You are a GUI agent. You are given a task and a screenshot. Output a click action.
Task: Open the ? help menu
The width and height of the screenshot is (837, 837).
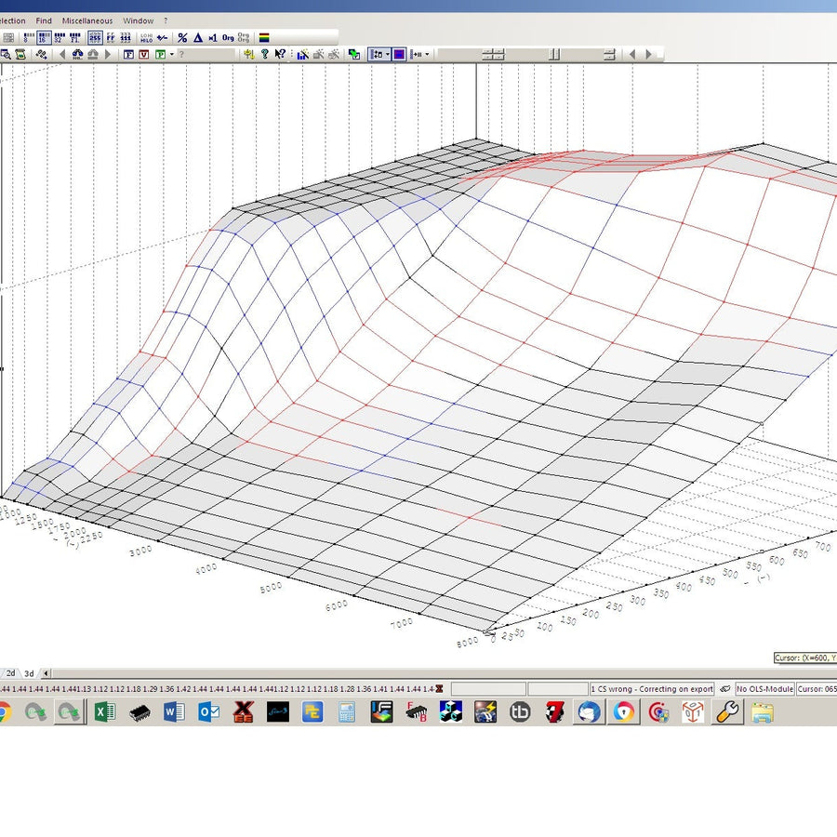[x=166, y=20]
